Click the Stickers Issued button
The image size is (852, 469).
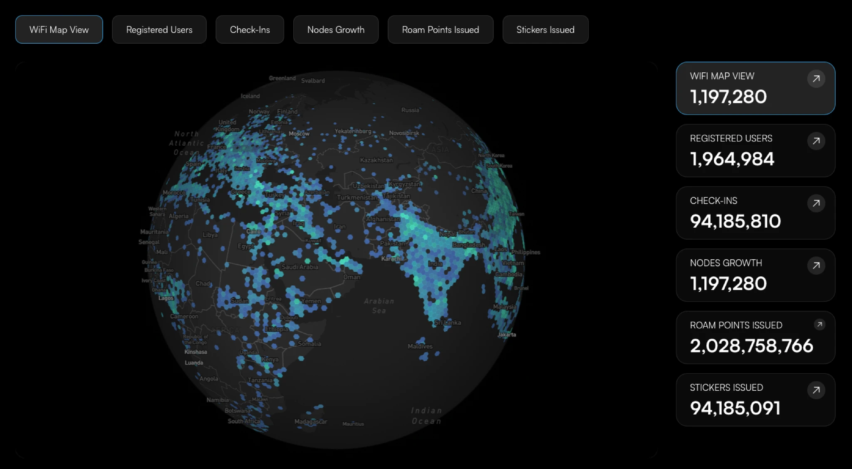545,30
